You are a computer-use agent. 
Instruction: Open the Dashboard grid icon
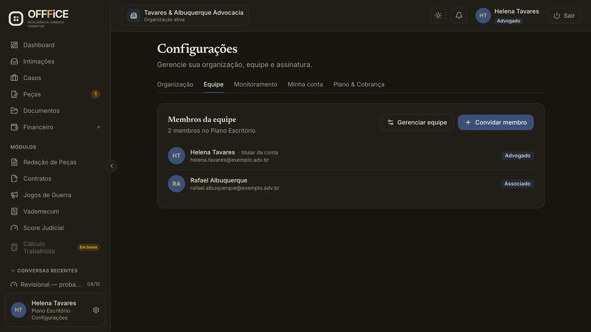point(14,45)
